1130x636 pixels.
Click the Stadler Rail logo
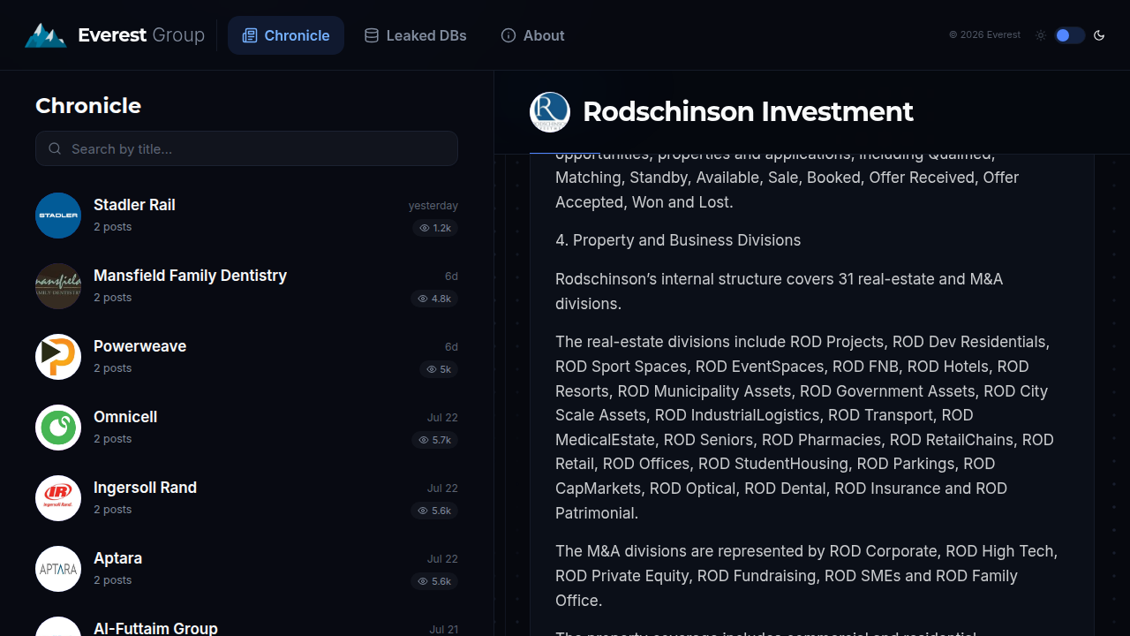coord(58,216)
